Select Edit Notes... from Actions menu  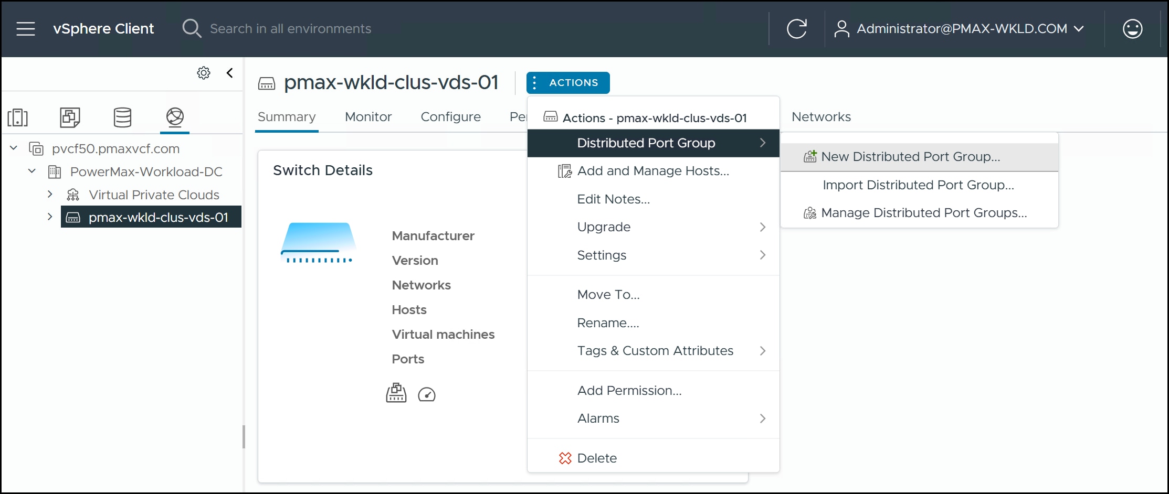pos(653,199)
